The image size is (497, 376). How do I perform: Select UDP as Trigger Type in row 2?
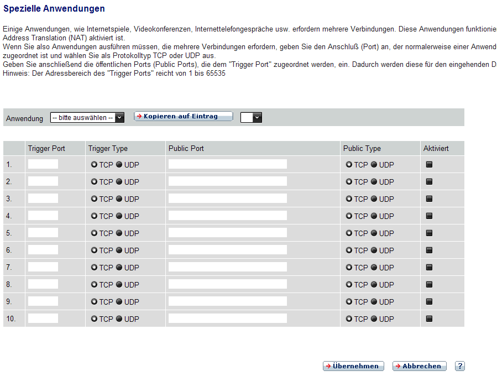pyautogui.click(x=119, y=182)
